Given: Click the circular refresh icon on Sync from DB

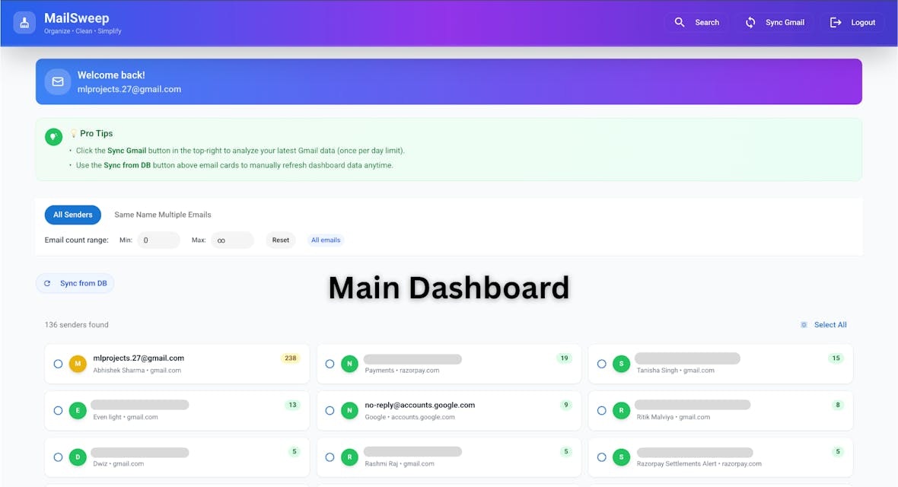Looking at the screenshot, I should click(47, 282).
